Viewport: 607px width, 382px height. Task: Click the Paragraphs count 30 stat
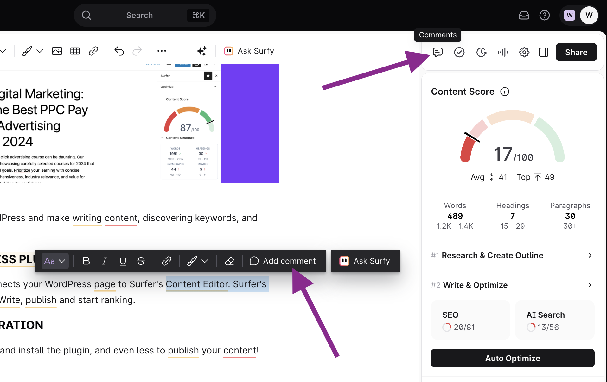(x=570, y=216)
